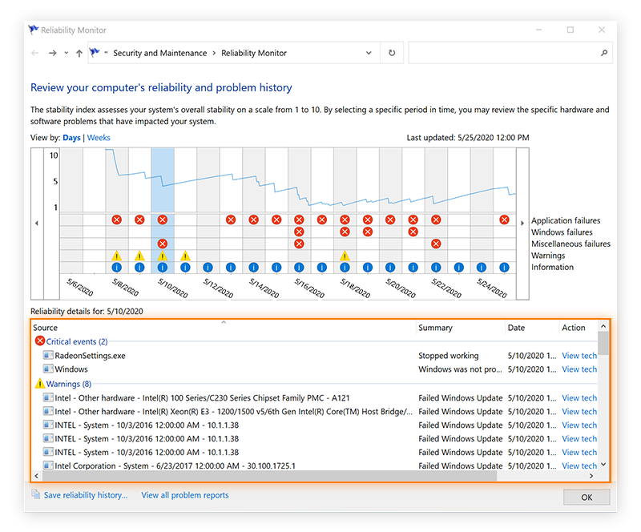
Task: Click the Critical events red error icon
Action: point(40,341)
